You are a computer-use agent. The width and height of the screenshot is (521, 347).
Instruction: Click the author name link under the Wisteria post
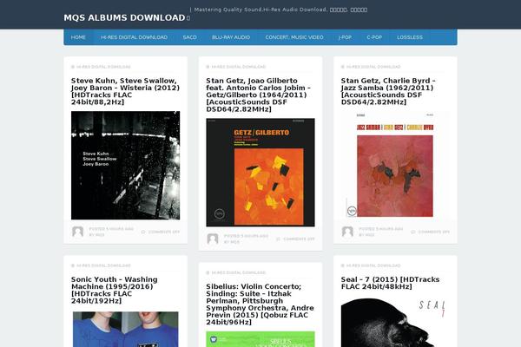pyautogui.click(x=100, y=235)
